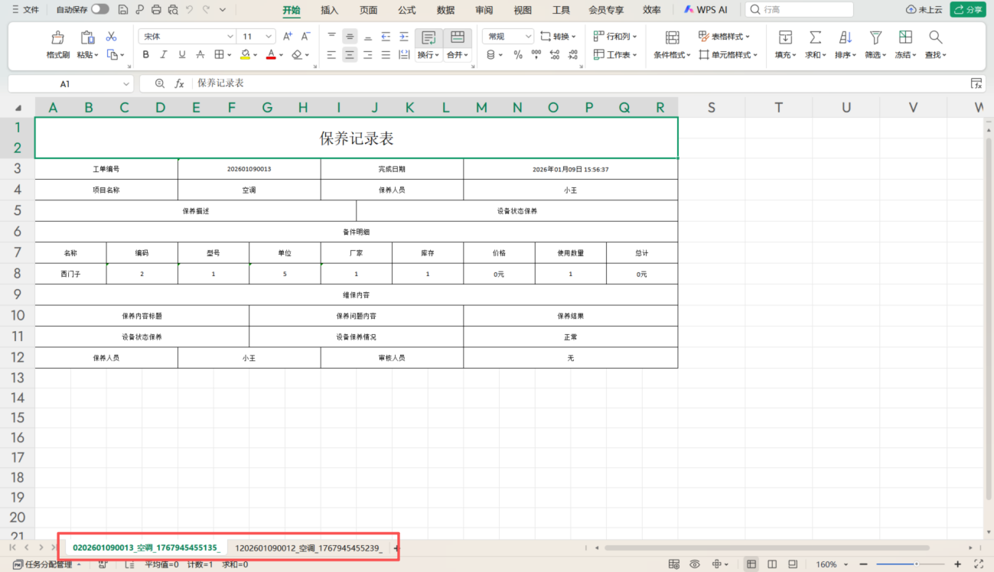Toggle Bold formatting
Image resolution: width=994 pixels, height=572 pixels.
[146, 55]
